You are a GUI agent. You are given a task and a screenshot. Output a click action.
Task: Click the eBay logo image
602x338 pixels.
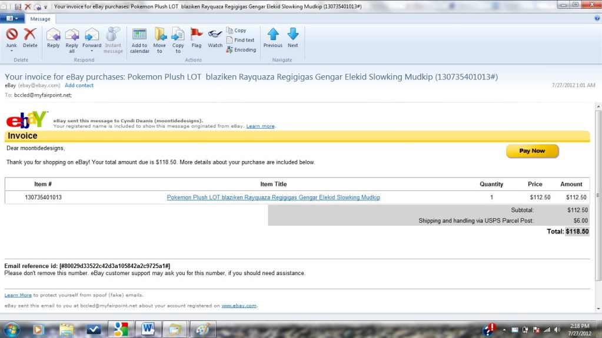(27, 120)
